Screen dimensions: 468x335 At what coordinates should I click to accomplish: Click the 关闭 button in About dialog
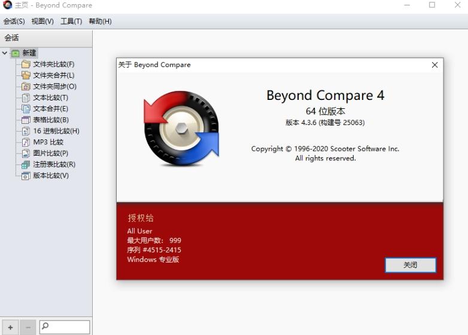[x=411, y=265]
